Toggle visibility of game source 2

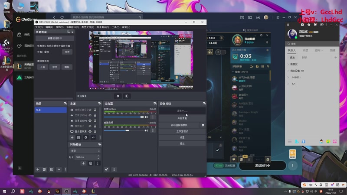pos(90,126)
